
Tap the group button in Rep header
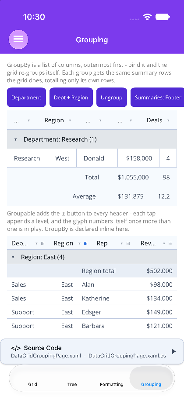[128, 244]
